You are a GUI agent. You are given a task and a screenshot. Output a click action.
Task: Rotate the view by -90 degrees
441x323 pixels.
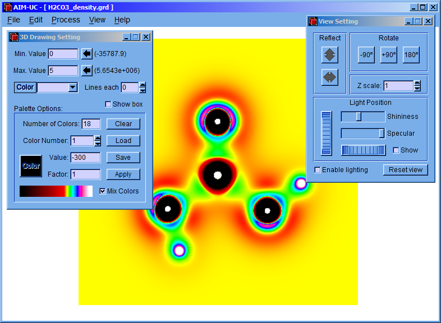coord(366,55)
